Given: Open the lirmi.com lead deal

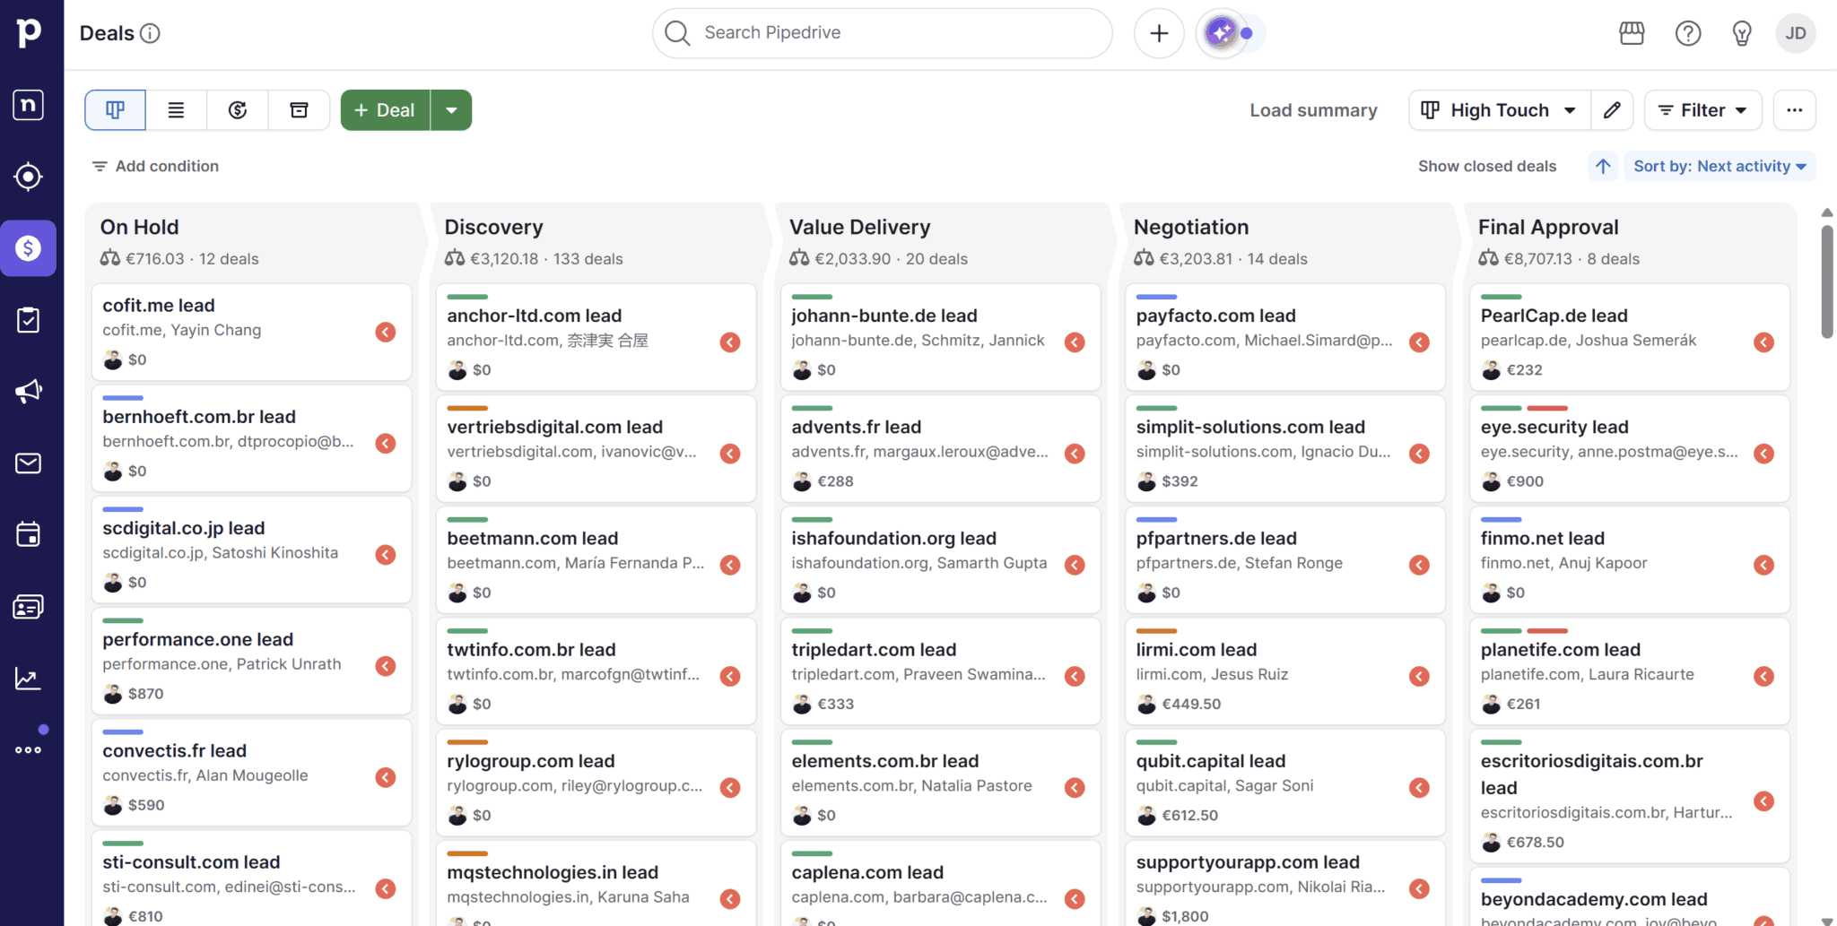Looking at the screenshot, I should coord(1284,671).
